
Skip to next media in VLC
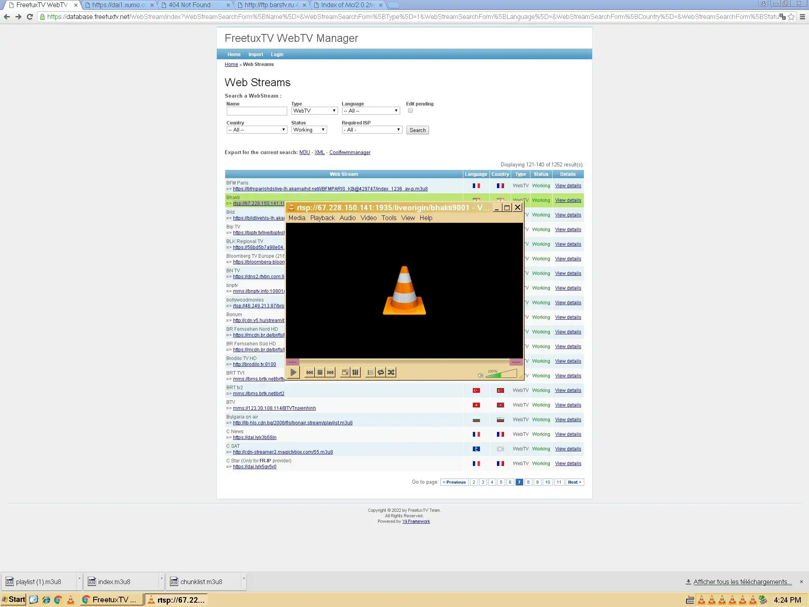[330, 372]
